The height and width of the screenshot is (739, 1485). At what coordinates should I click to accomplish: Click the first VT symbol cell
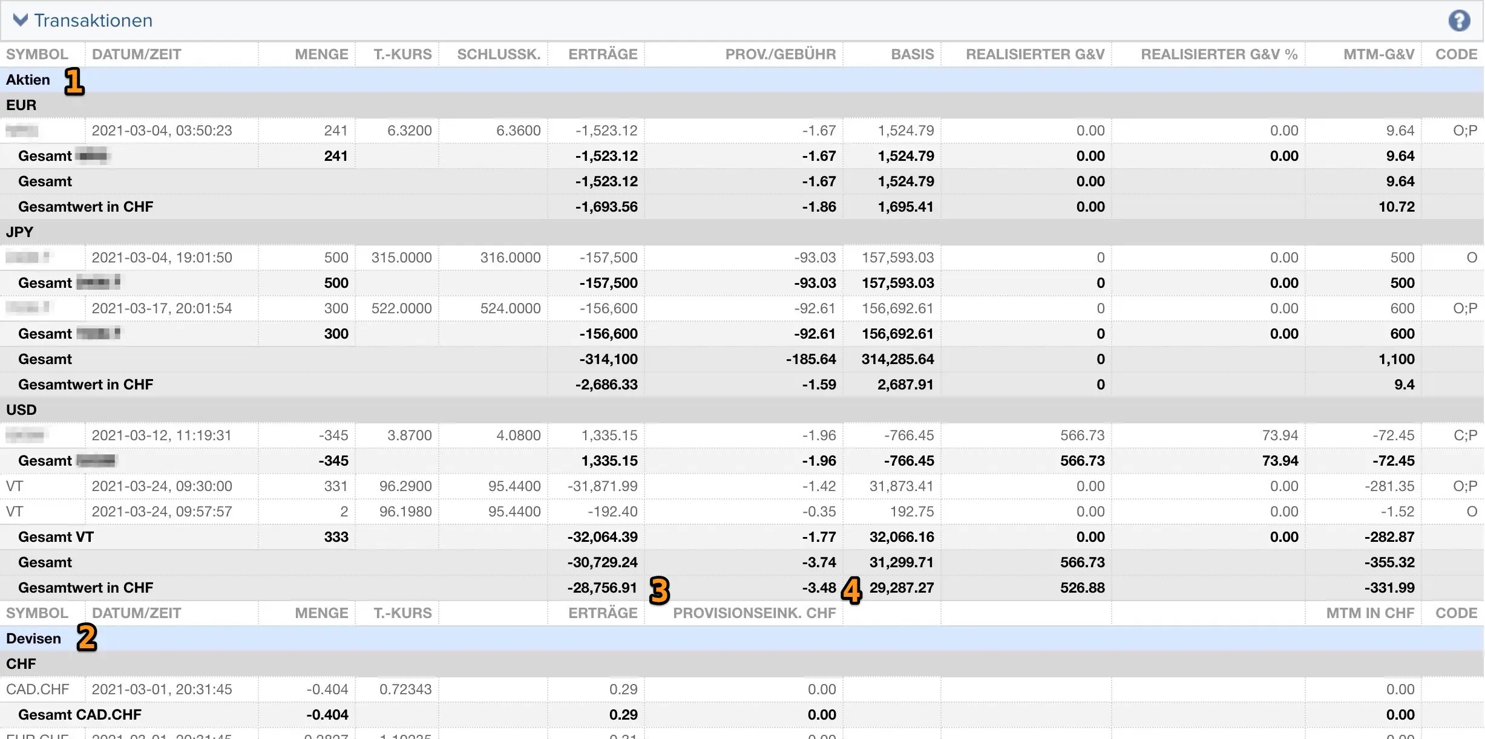point(15,486)
